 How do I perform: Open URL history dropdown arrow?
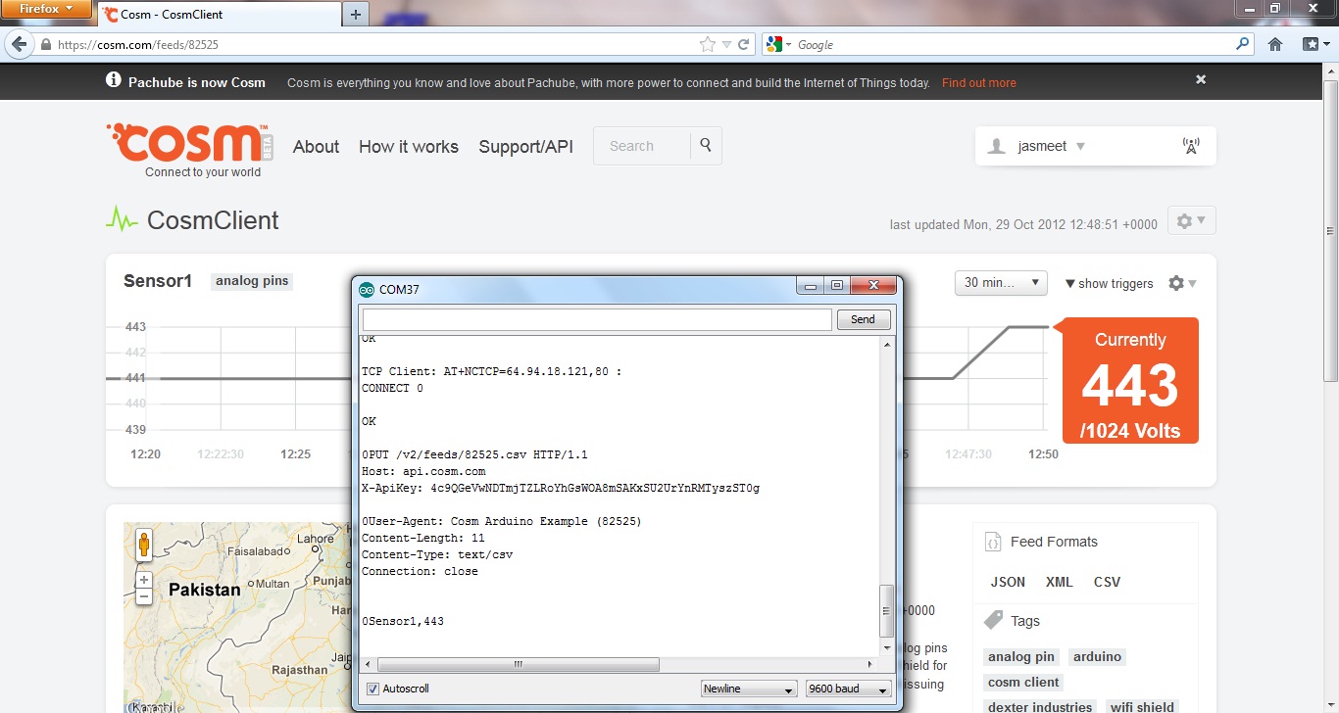pos(726,44)
